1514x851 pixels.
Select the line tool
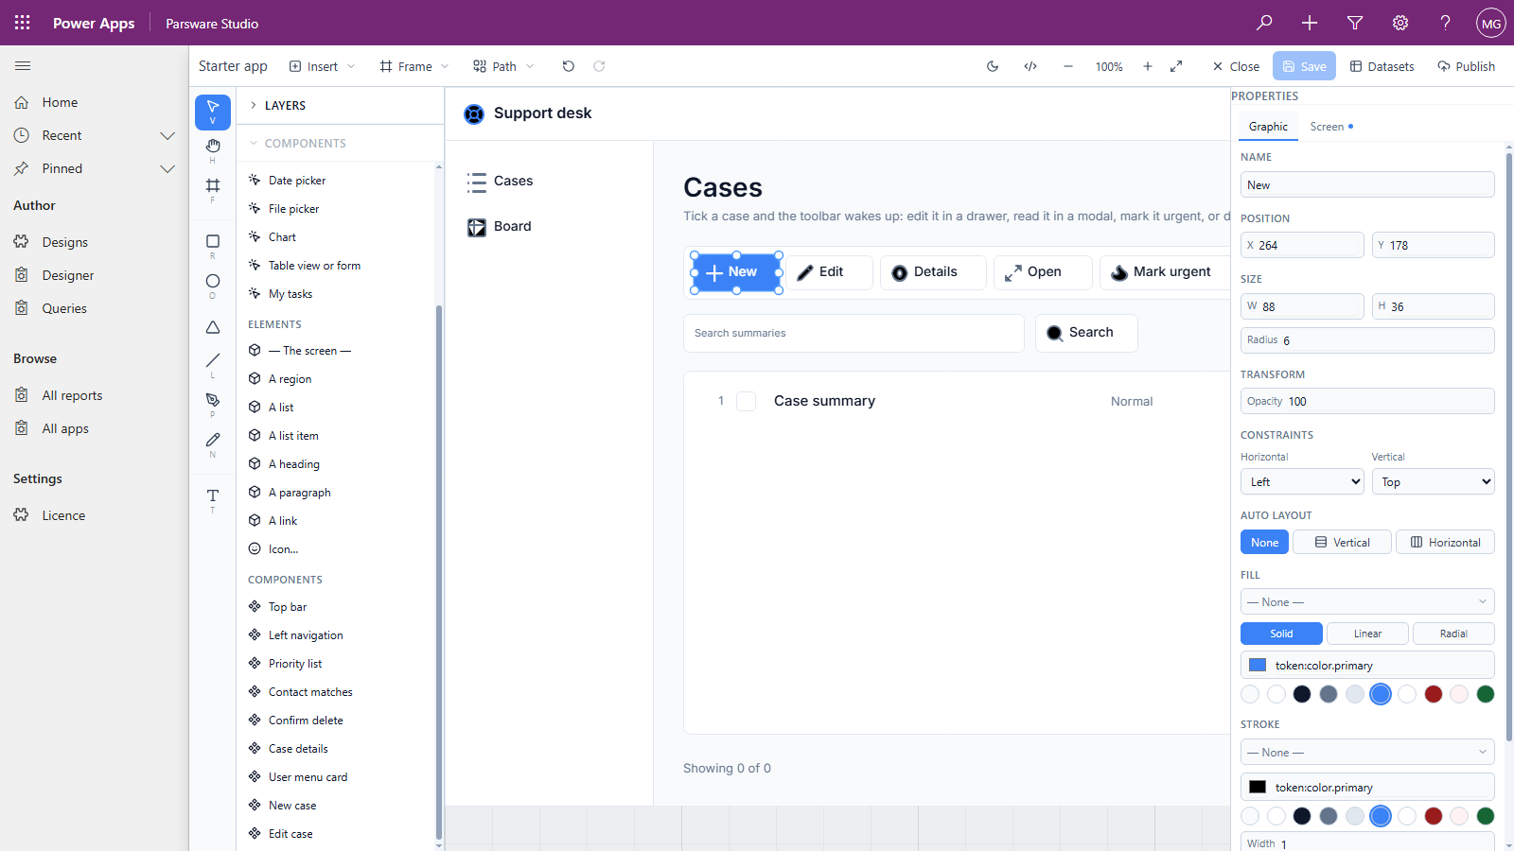point(213,365)
